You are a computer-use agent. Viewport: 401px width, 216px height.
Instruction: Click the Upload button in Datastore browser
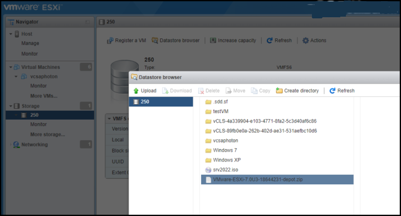(145, 91)
